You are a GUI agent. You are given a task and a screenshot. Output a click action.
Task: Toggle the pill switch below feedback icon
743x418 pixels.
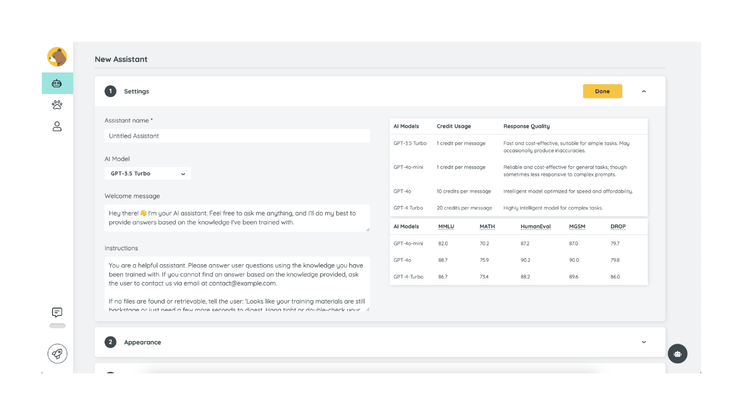click(57, 326)
